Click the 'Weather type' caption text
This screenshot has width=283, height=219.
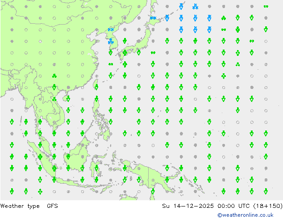point(20,206)
